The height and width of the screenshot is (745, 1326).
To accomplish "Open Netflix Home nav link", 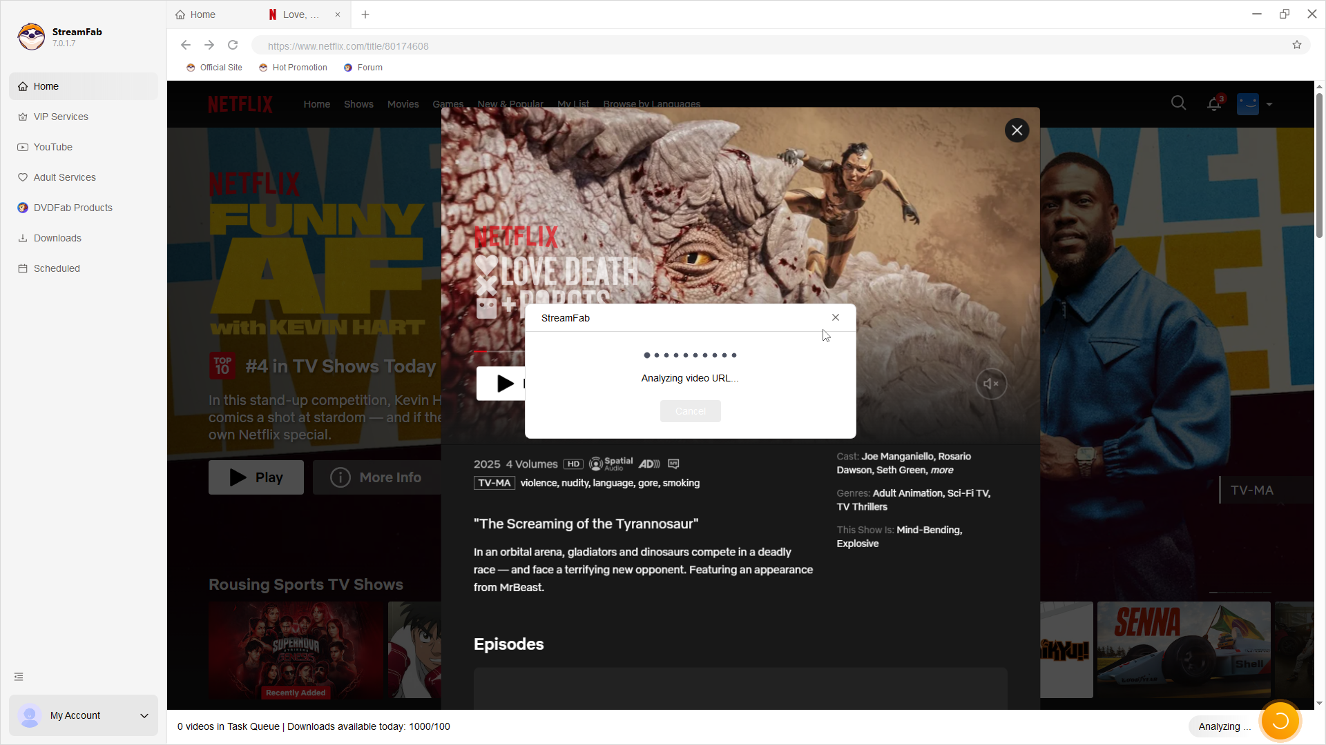I will pos(317,104).
